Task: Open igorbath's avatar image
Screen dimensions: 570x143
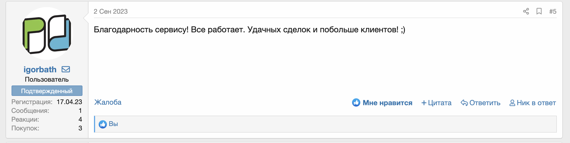Action: pyautogui.click(x=47, y=33)
